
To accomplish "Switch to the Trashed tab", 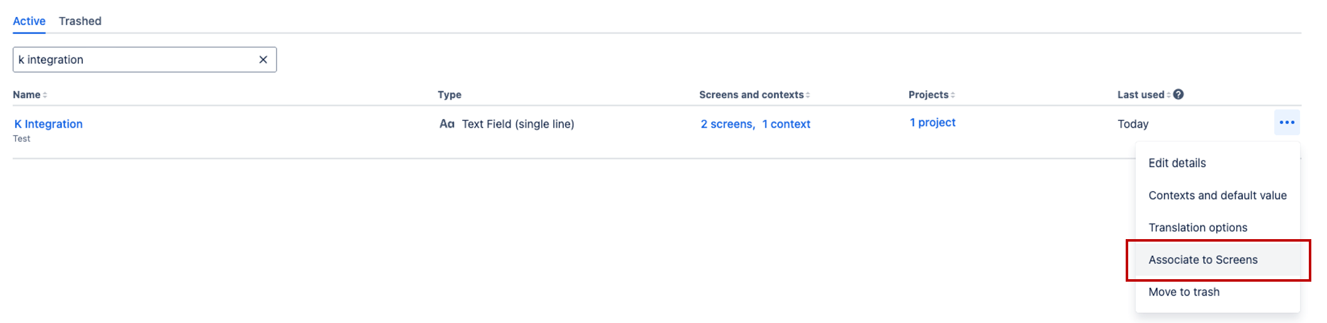I will click(80, 21).
